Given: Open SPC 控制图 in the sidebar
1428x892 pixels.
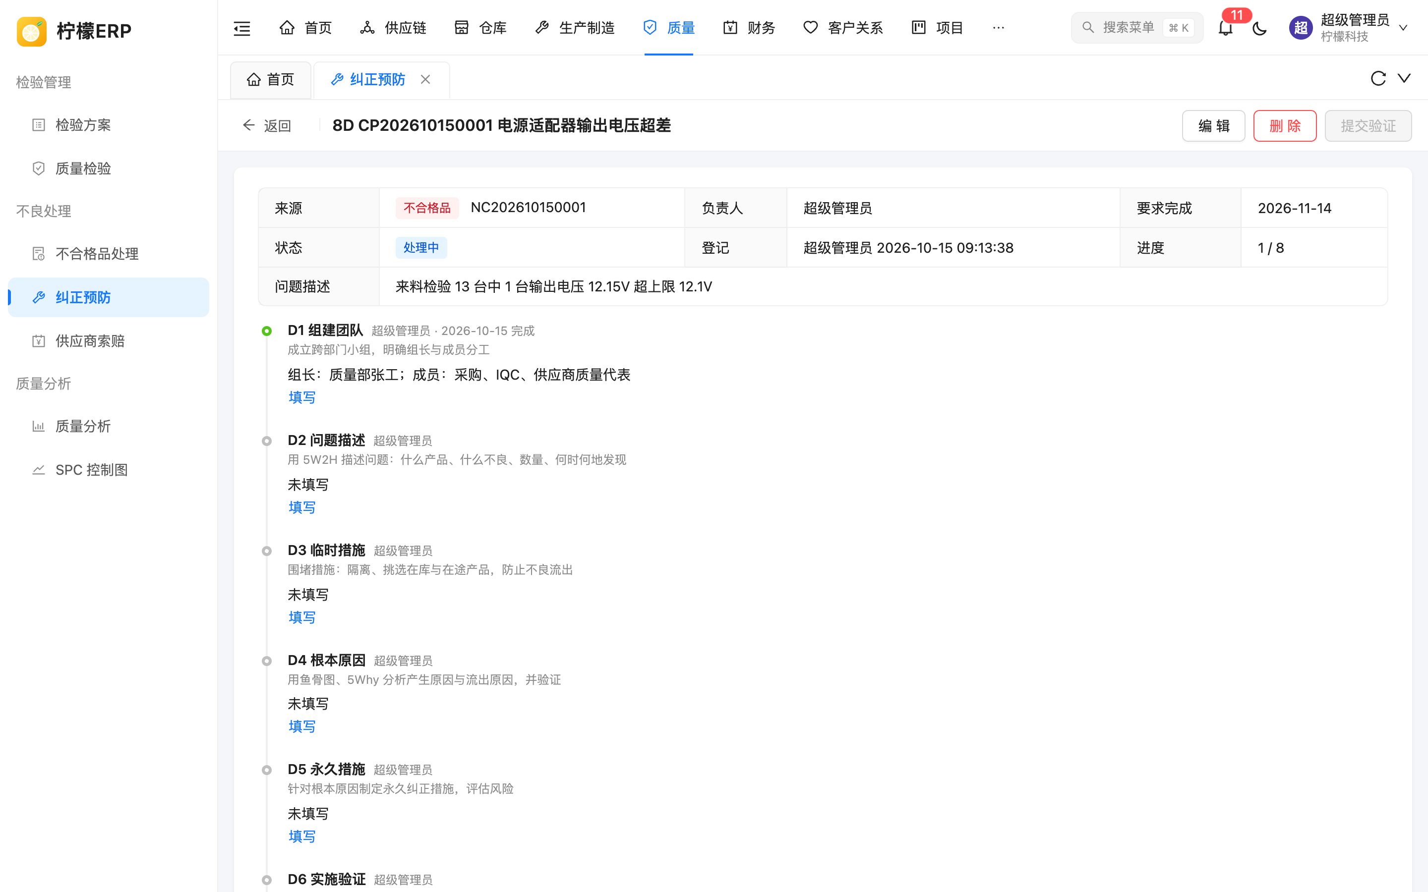Looking at the screenshot, I should tap(109, 470).
